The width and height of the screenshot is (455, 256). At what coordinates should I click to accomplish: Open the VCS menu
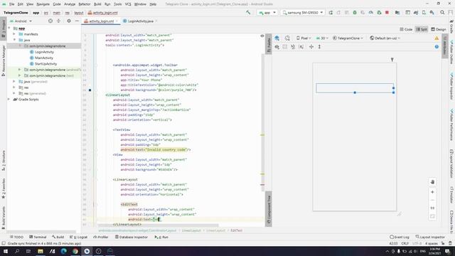click(x=128, y=4)
